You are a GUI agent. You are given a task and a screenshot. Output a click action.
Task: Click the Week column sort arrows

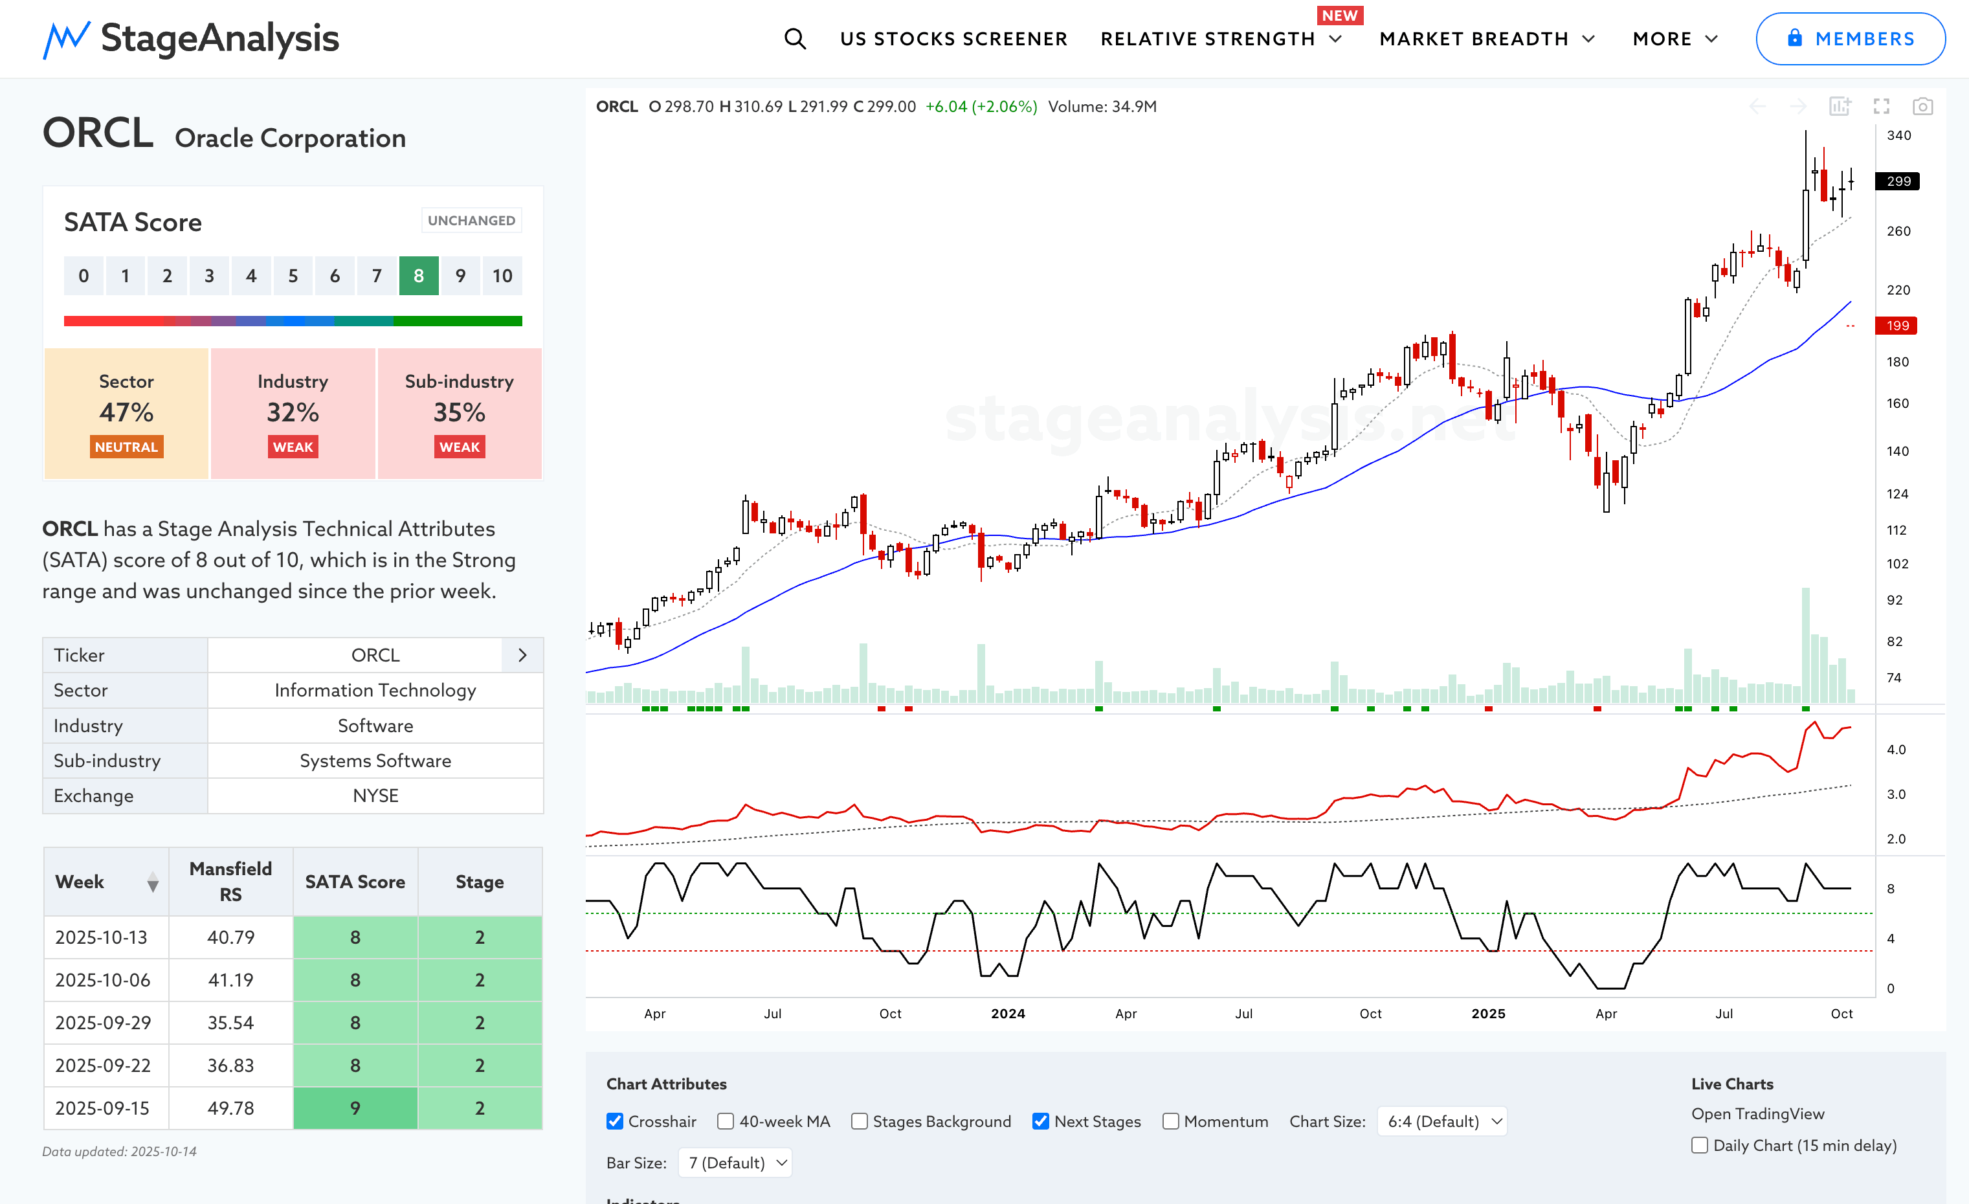click(x=153, y=883)
